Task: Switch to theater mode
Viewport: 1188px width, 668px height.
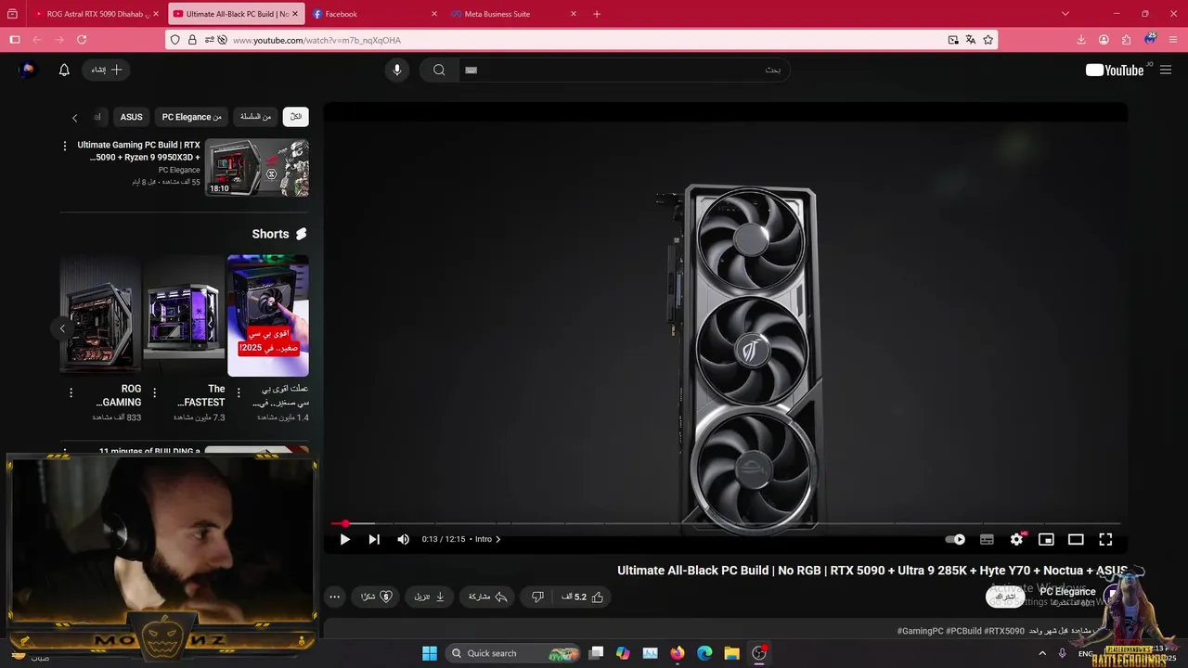Action: [1076, 539]
